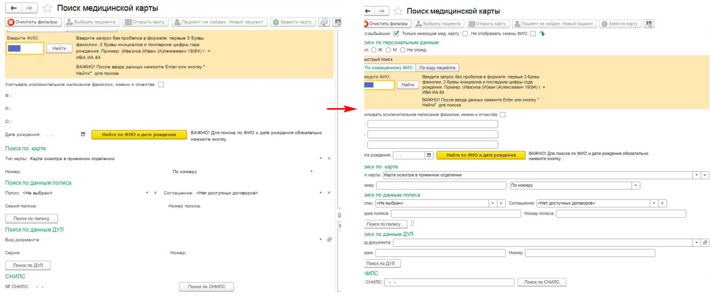Expand the 'Тип карты' dropdown in the right window

[x=697, y=175]
